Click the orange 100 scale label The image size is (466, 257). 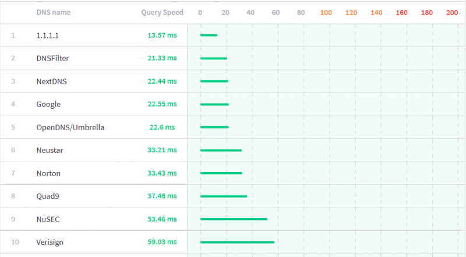tap(326, 13)
